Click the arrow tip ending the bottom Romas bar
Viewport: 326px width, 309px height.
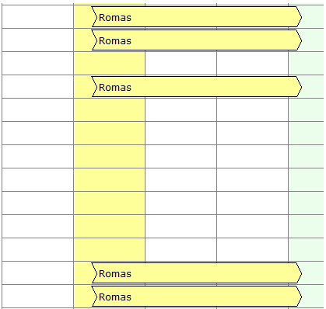[x=299, y=297]
